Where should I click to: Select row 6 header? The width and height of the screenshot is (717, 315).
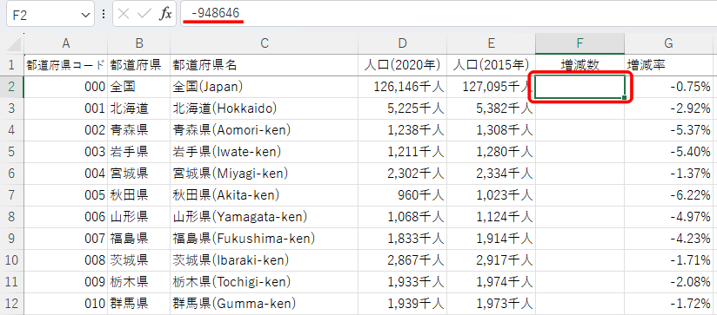coord(12,174)
